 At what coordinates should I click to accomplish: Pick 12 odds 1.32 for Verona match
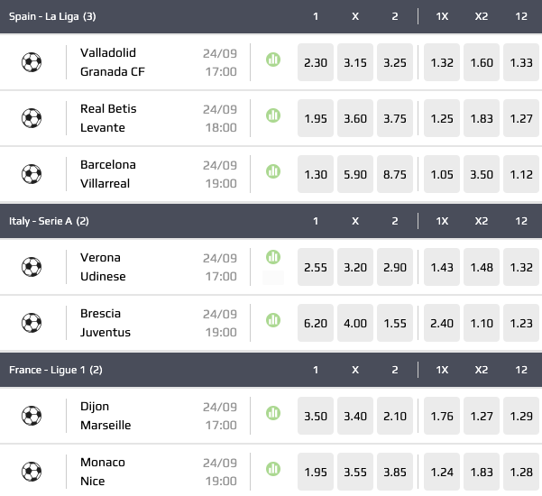521,267
